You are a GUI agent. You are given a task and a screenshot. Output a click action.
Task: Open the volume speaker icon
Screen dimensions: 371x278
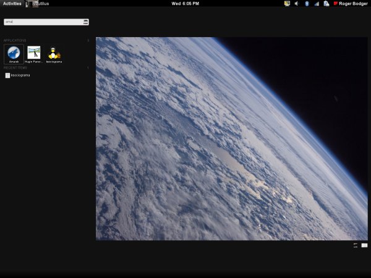(297, 4)
